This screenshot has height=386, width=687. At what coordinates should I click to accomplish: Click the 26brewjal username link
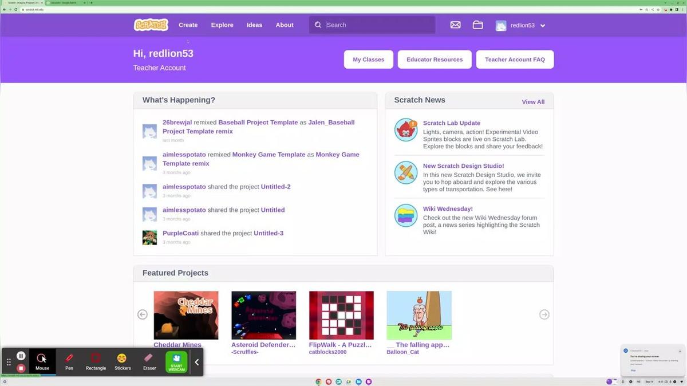tap(177, 123)
